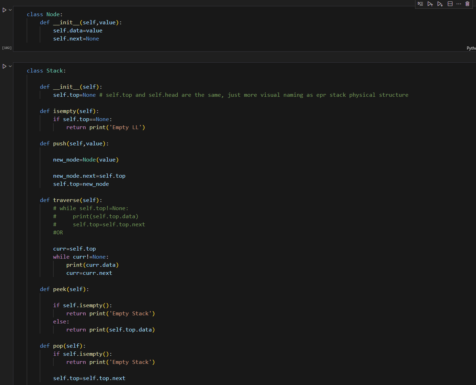
Task: Open more cell actions with ellipsis icon
Action: pyautogui.click(x=459, y=4)
